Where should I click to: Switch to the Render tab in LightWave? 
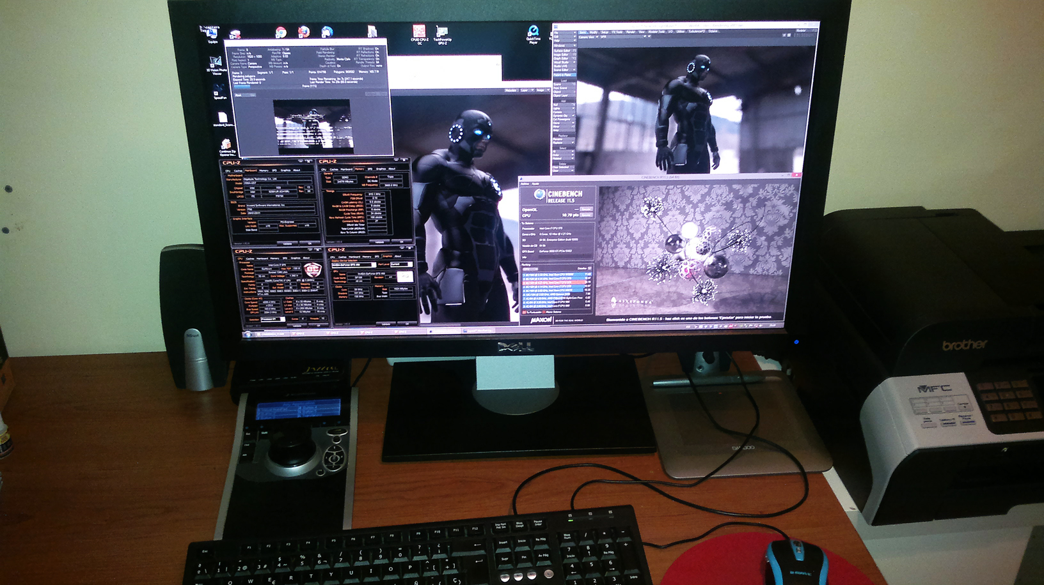point(631,32)
